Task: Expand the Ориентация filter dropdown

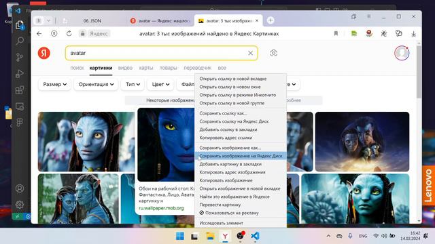Action: [x=96, y=84]
